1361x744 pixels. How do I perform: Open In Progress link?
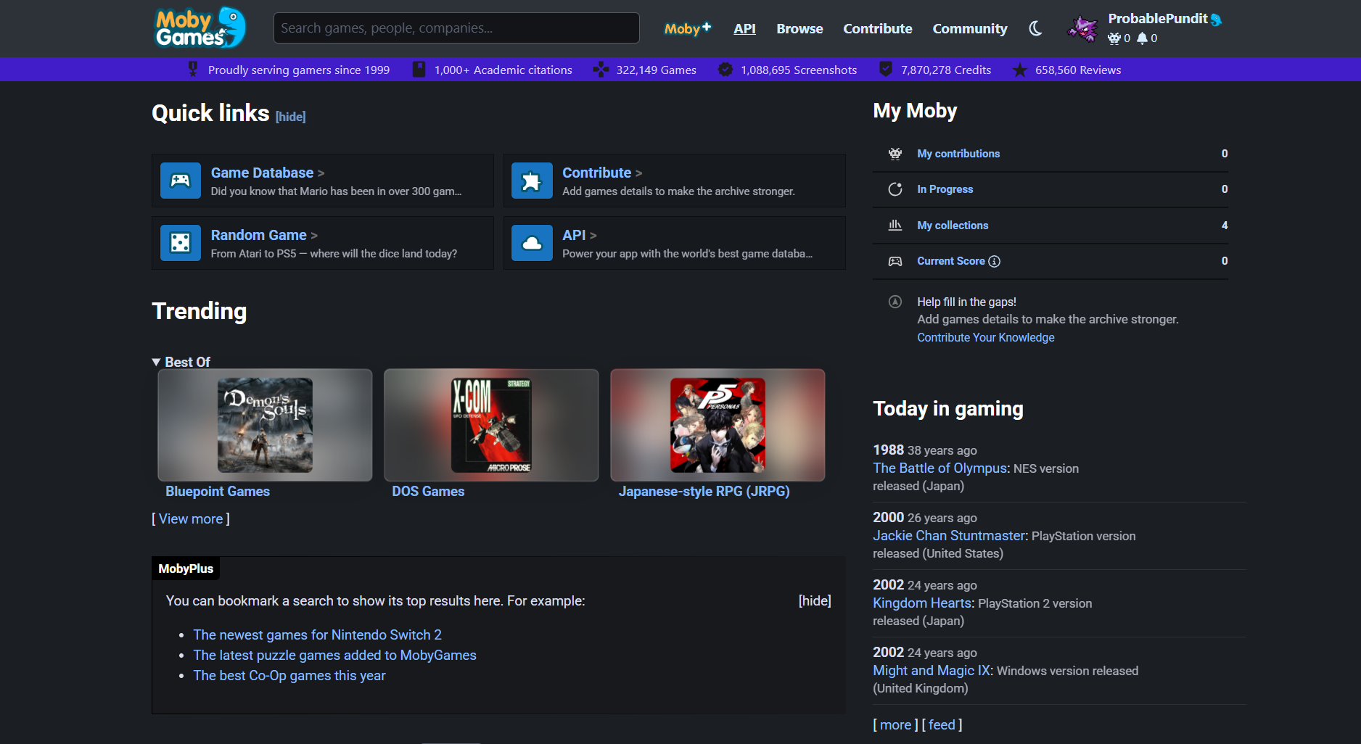click(945, 189)
